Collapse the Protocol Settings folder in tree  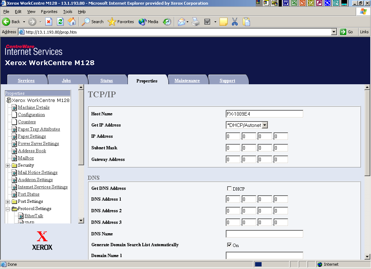(x=8, y=209)
